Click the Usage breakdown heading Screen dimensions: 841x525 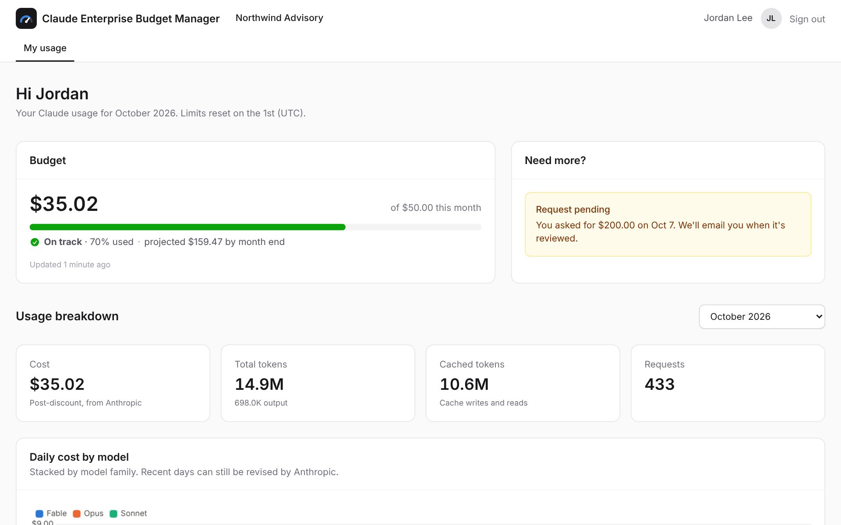pyautogui.click(x=67, y=316)
